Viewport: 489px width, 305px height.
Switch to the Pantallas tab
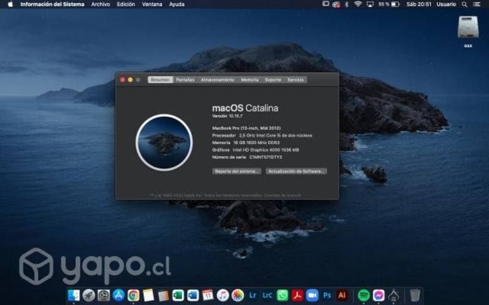point(185,80)
